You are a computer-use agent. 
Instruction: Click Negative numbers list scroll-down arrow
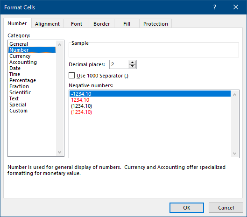point(234,154)
